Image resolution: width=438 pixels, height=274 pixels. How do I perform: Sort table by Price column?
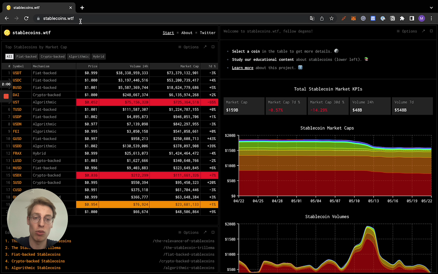tap(93, 66)
